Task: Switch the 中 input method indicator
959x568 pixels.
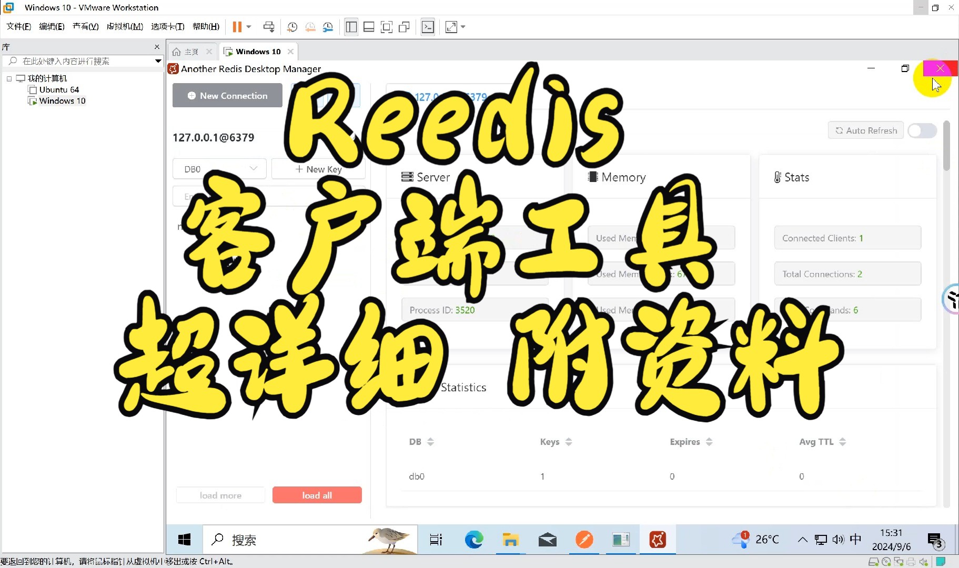Action: click(x=856, y=540)
